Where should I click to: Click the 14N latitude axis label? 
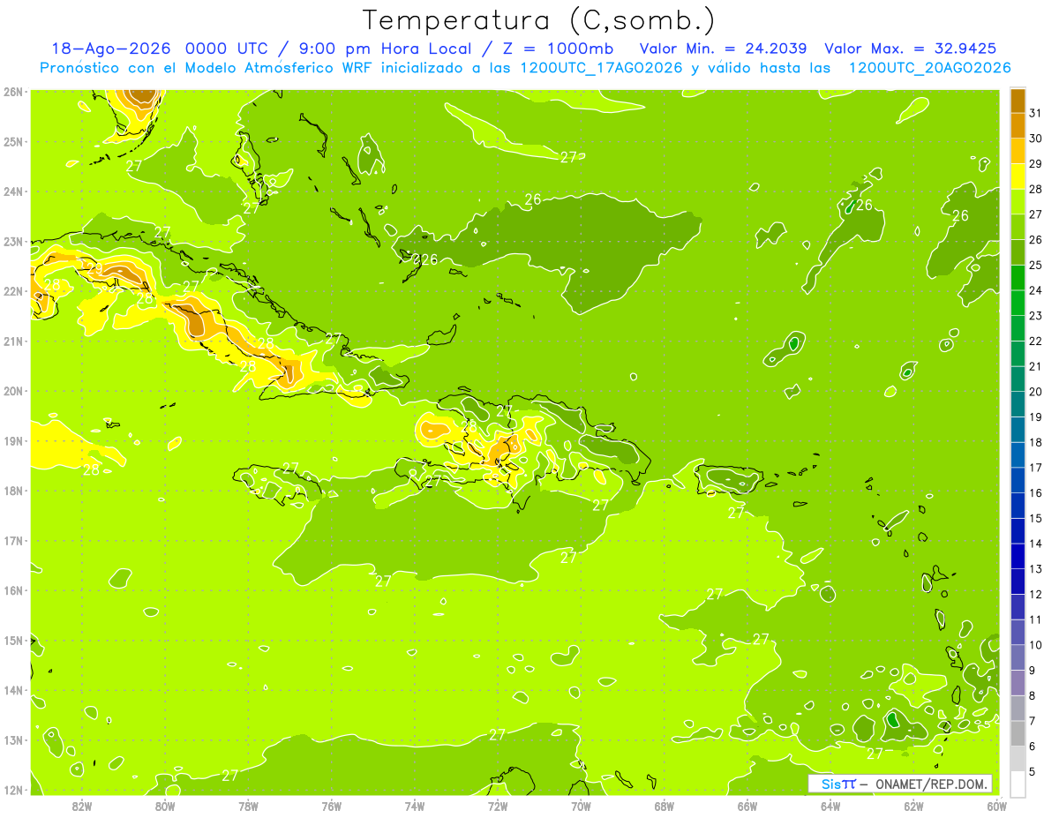click(13, 690)
